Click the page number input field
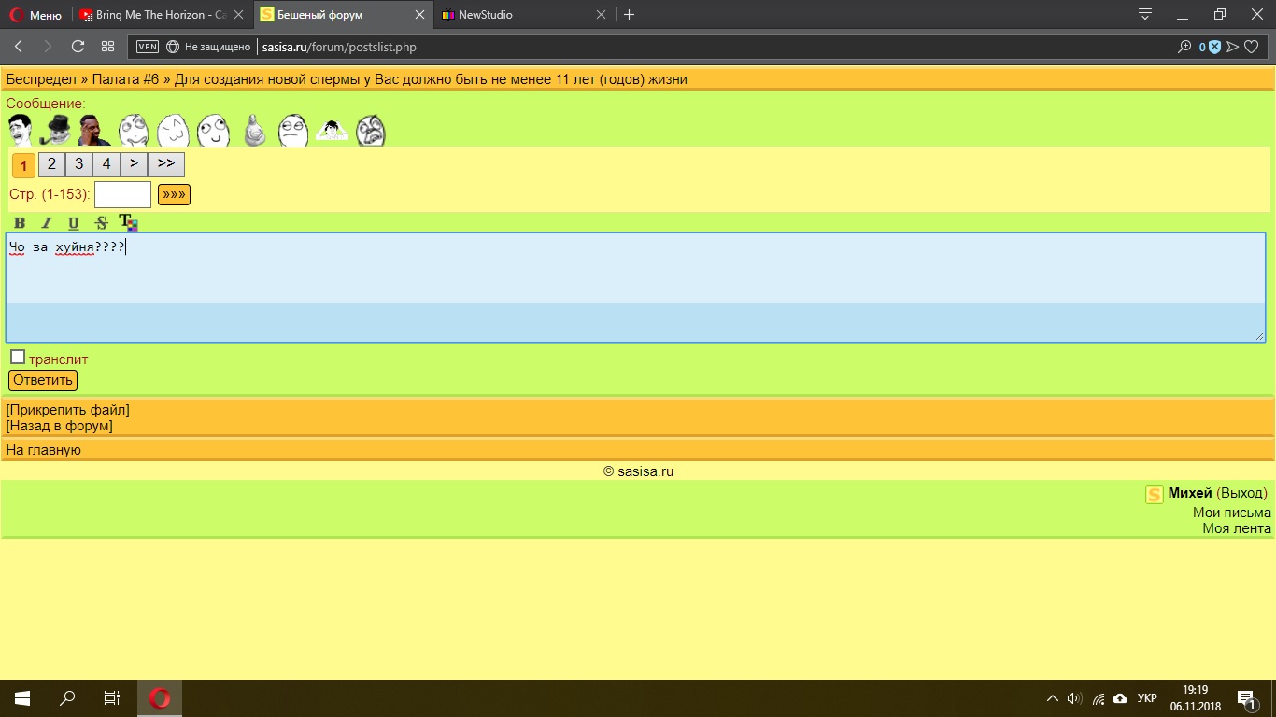1276x717 pixels. pos(122,194)
